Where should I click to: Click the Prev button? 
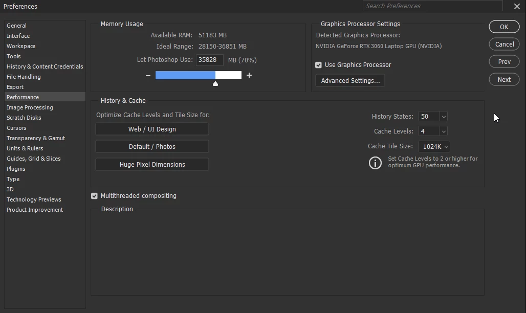tap(504, 62)
